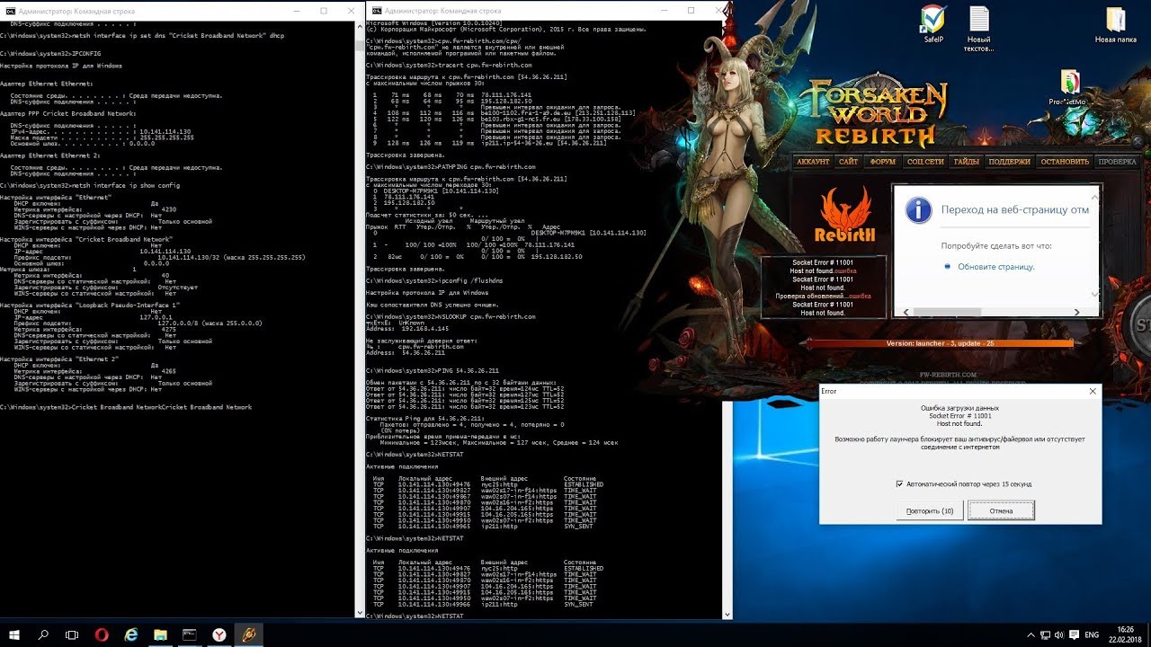Viewport: 1151px width, 647px height.
Task: Open the ГАЙДЫ launcher menu button
Action: tap(967, 162)
